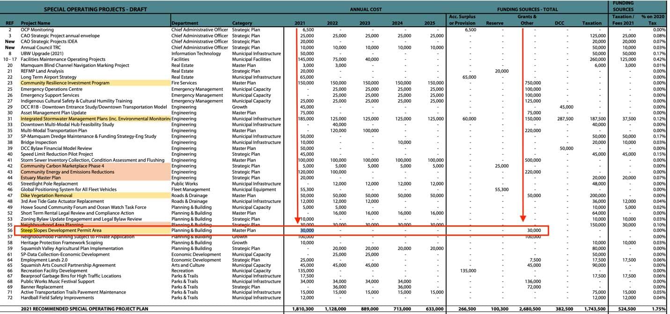Click the "Fleet Management" department cell

(191, 190)
